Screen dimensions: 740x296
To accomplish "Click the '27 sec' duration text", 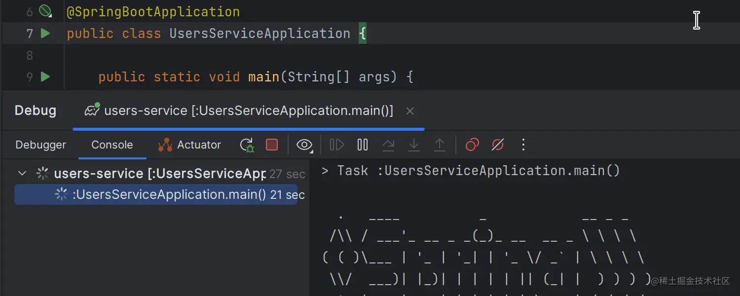I will click(288, 174).
